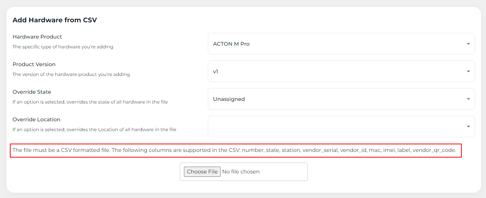The image size is (486, 198).
Task: Click the caret icon on Override Location field
Action: pos(468,127)
